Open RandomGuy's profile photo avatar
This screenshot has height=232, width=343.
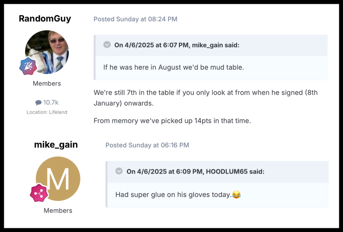click(x=46, y=52)
